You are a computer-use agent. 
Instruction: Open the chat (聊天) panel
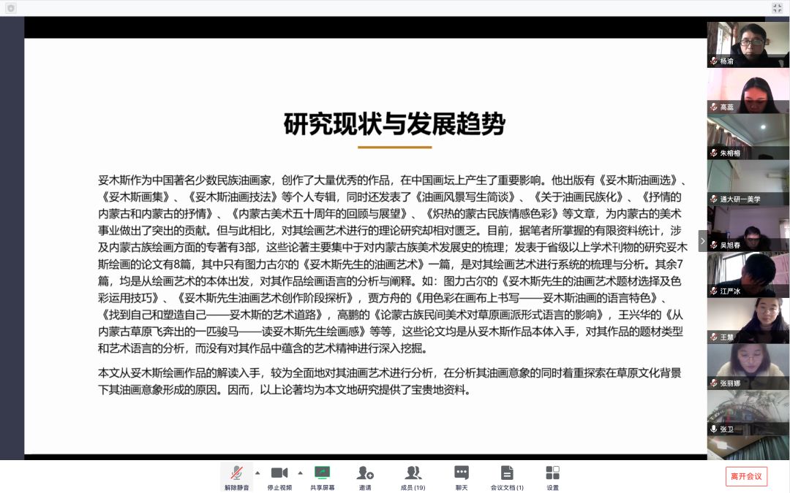click(461, 476)
